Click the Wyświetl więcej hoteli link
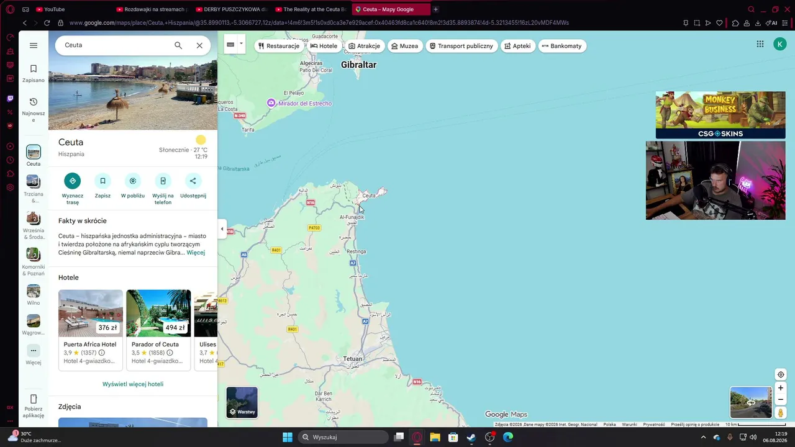 (133, 384)
